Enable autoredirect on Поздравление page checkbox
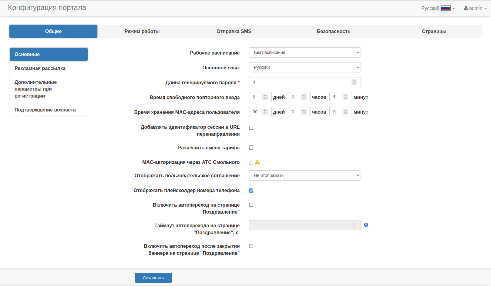Image resolution: width=491 pixels, height=286 pixels. (251, 205)
